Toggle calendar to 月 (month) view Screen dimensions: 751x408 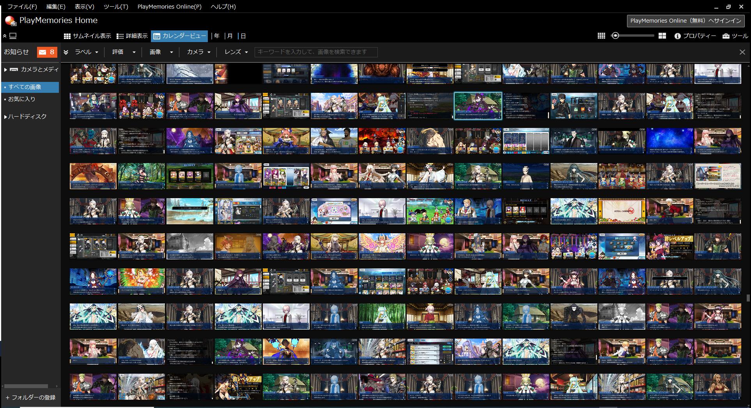[x=230, y=36]
